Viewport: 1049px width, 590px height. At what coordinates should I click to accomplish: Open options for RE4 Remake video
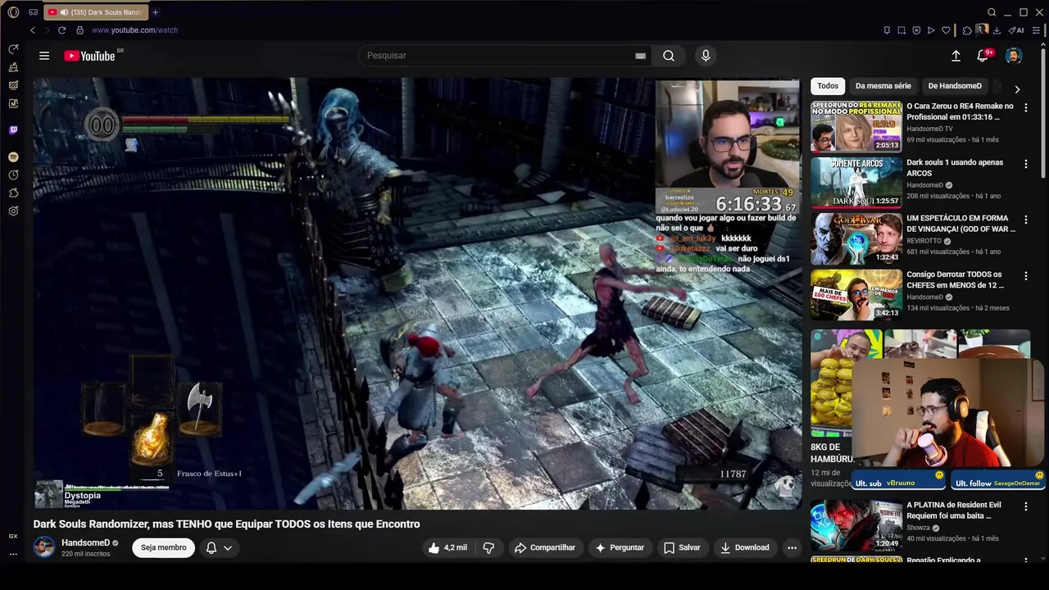click(1025, 108)
